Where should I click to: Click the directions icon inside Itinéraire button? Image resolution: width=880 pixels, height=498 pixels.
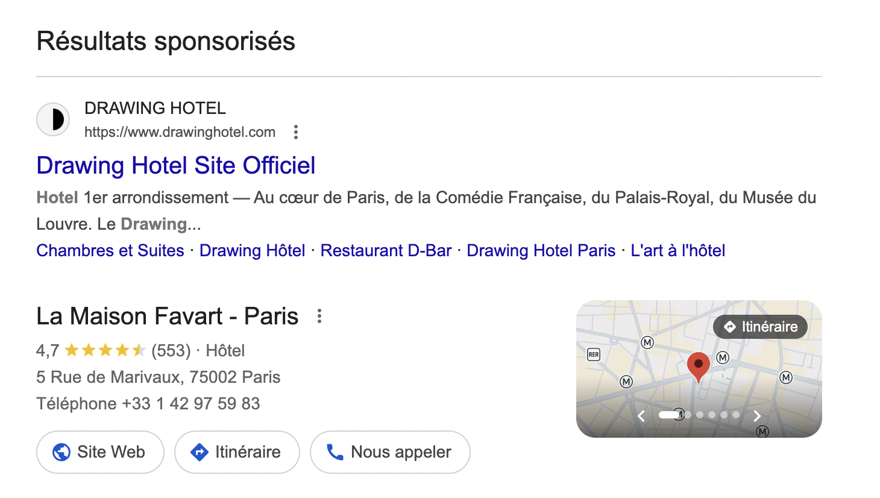pos(199,452)
